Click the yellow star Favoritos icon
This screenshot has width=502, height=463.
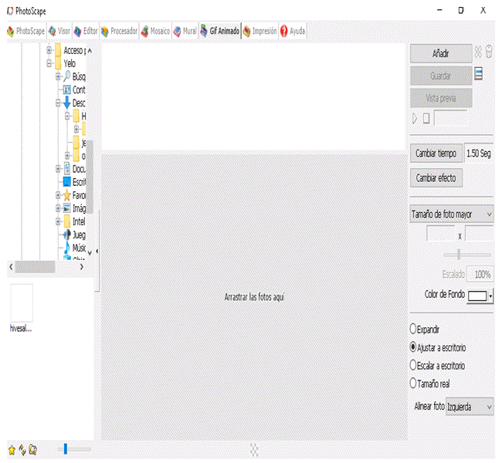[67, 195]
